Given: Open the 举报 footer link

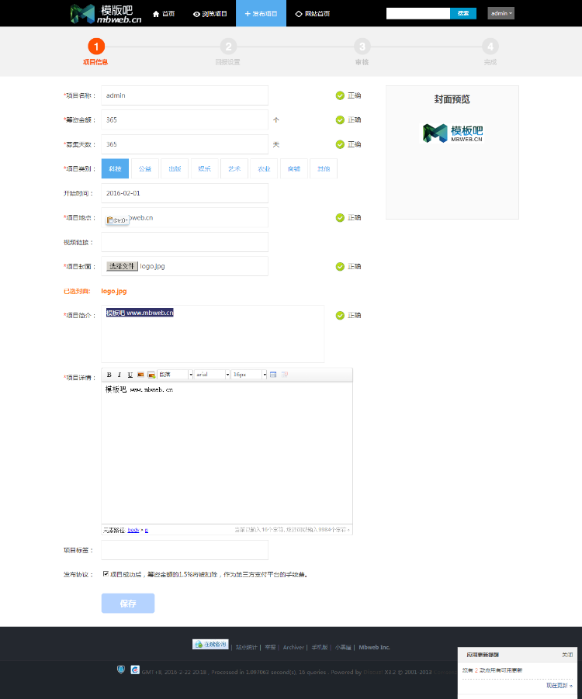Looking at the screenshot, I should pyautogui.click(x=270, y=647).
